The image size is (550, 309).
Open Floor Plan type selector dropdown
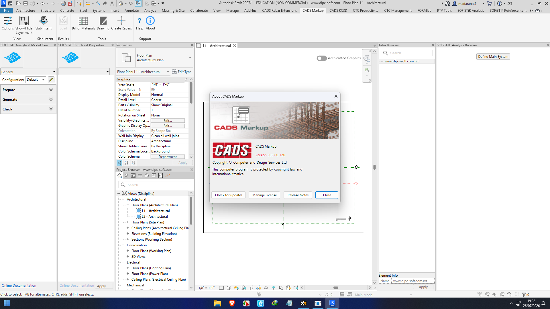click(190, 58)
